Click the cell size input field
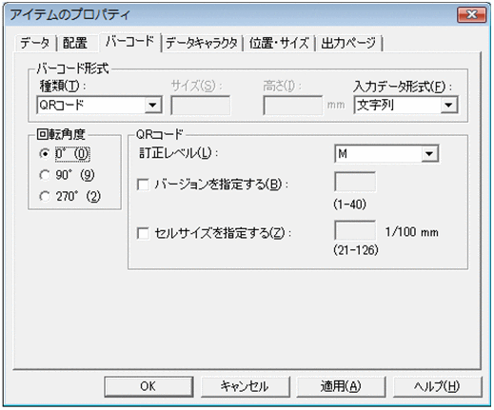This screenshot has height=410, width=494. pyautogui.click(x=355, y=230)
